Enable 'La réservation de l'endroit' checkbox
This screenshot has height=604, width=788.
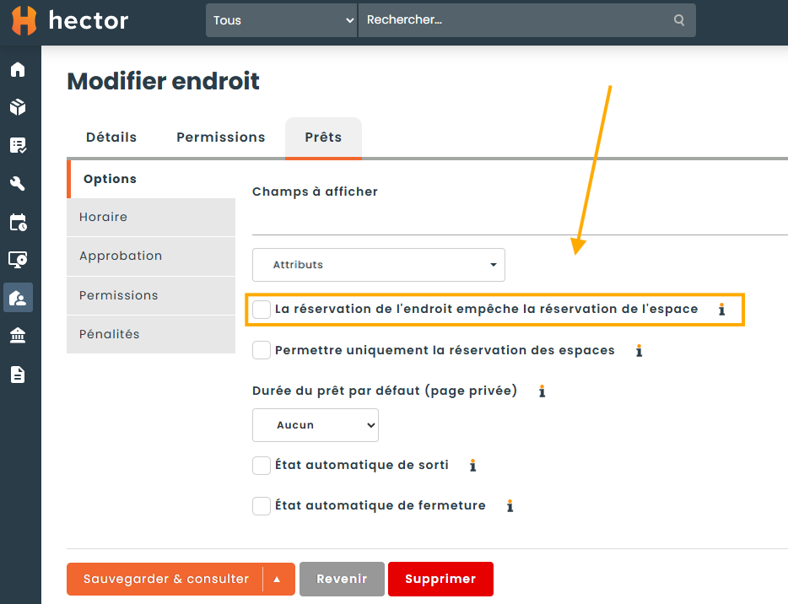point(262,310)
